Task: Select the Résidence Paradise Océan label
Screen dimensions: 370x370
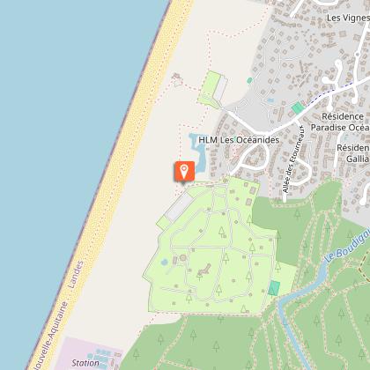Action: (341, 122)
